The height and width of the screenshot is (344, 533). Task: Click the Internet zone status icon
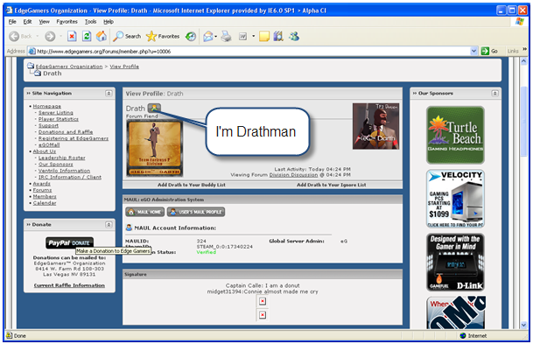pos(463,336)
